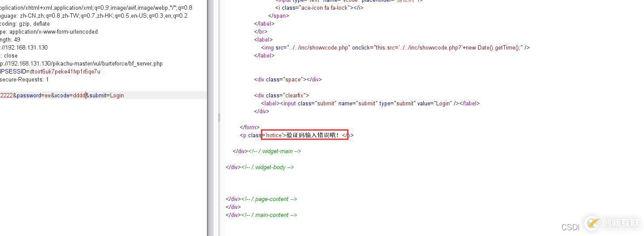Select the div class="space" line

tap(288, 80)
